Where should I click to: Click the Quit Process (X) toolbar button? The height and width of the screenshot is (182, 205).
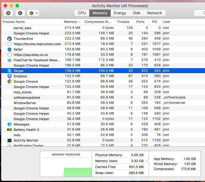(x=8, y=13)
